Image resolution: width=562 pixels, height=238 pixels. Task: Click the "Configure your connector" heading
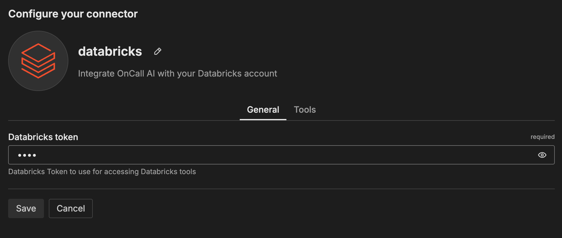[x=73, y=14]
